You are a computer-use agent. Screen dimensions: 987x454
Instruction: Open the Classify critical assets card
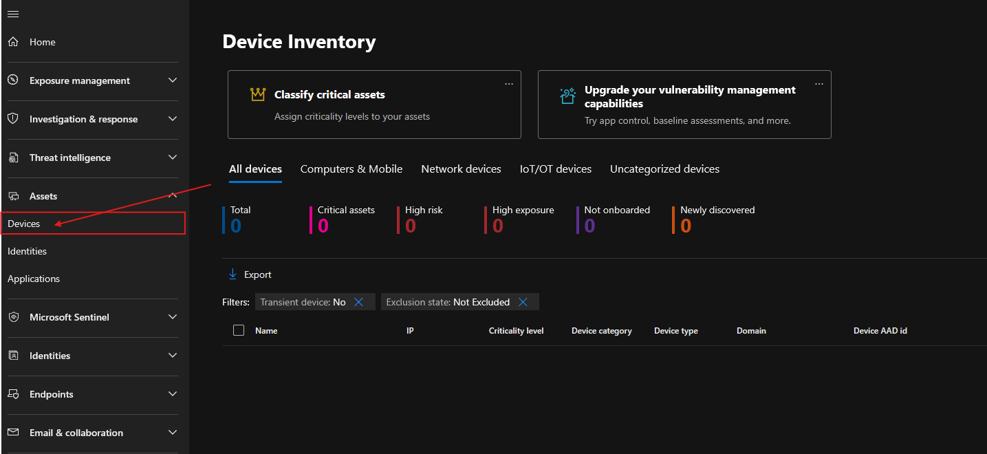pyautogui.click(x=374, y=105)
